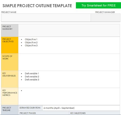Viewport: 121px width, 115px height.
Task: Click the Try Smartsheet for FREE button
Action: pyautogui.click(x=98, y=5)
